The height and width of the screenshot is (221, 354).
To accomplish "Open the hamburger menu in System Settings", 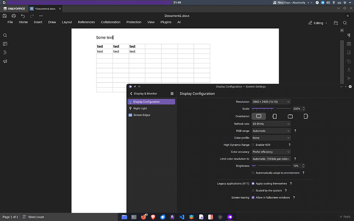I will pyautogui.click(x=172, y=93).
